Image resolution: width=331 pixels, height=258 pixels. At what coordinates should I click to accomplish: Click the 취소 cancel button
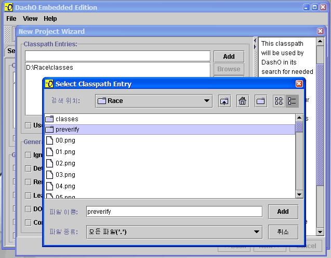[283, 232]
